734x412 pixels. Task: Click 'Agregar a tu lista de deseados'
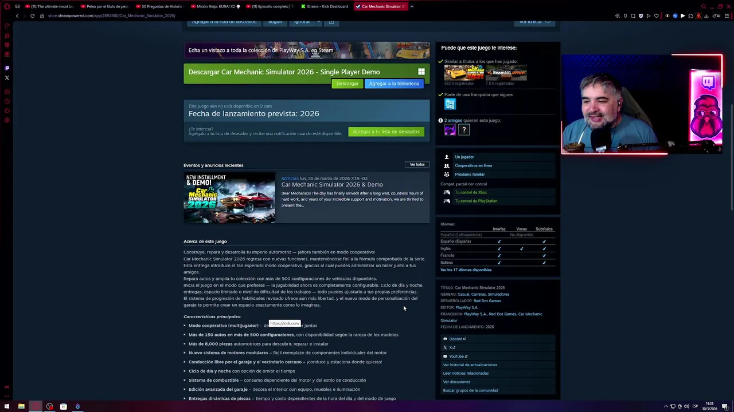[386, 132]
